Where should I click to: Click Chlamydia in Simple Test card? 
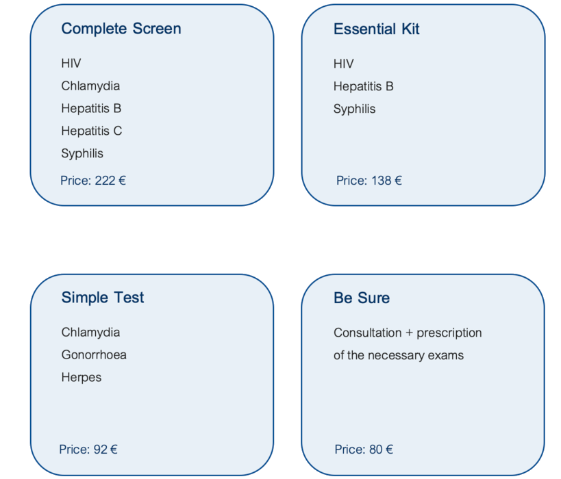[x=90, y=333]
